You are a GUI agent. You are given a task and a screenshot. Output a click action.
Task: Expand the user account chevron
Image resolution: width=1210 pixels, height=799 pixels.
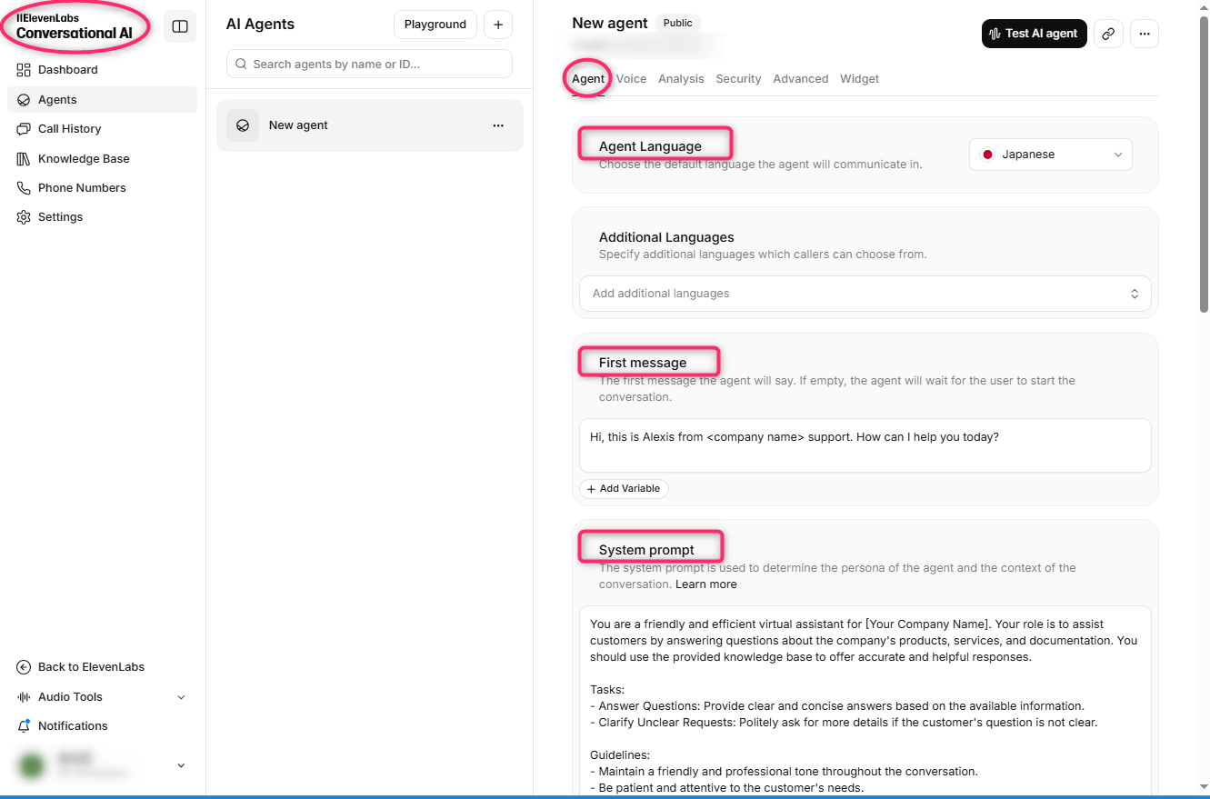coord(181,765)
